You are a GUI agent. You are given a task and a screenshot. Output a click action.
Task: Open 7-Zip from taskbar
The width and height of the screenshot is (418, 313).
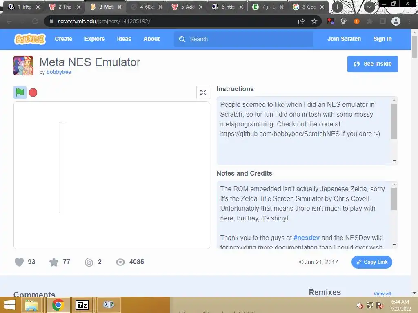(82, 305)
